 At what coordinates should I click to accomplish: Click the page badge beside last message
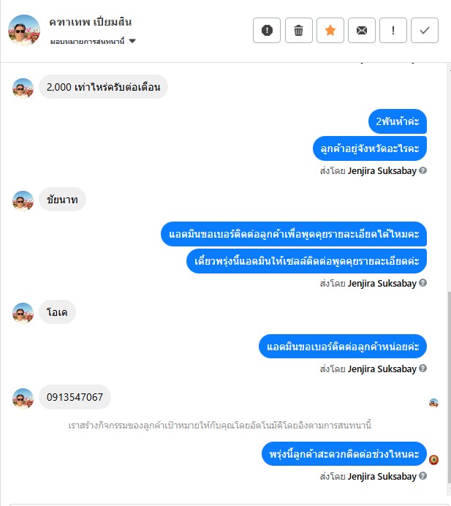coord(433,459)
